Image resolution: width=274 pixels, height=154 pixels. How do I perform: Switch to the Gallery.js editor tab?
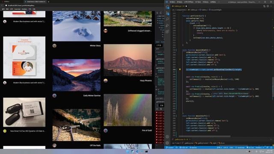tap(179, 6)
